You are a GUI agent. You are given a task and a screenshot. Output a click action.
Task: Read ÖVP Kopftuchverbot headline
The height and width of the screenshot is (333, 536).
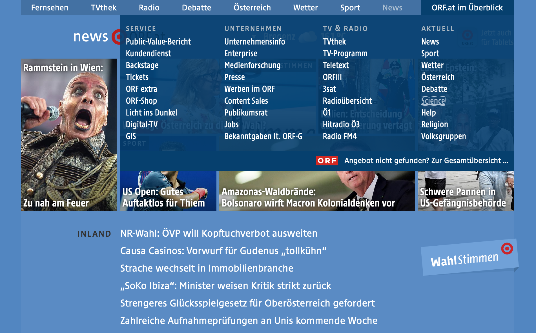219,233
